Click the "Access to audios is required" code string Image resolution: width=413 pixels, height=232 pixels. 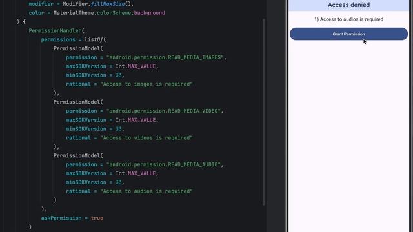pos(146,191)
